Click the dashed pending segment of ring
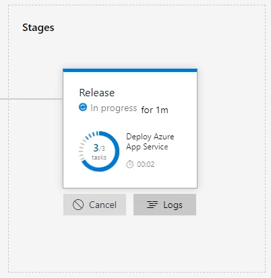The width and height of the screenshot is (271, 278). [x=86, y=143]
